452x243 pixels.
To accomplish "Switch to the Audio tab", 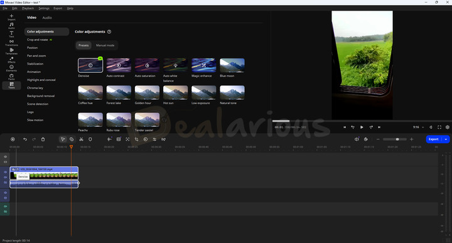I will coord(47,18).
